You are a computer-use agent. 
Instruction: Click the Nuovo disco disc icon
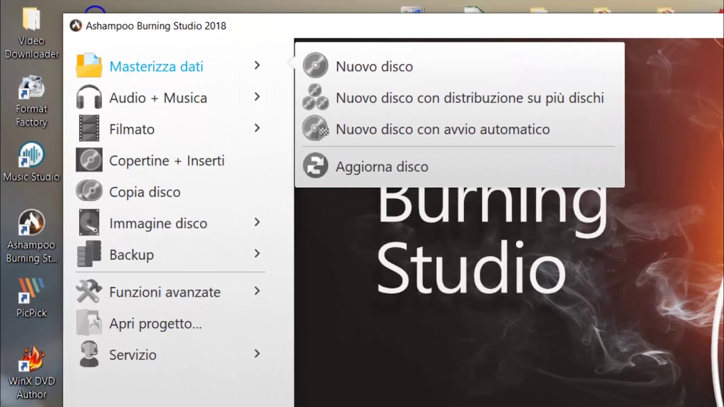(x=315, y=66)
